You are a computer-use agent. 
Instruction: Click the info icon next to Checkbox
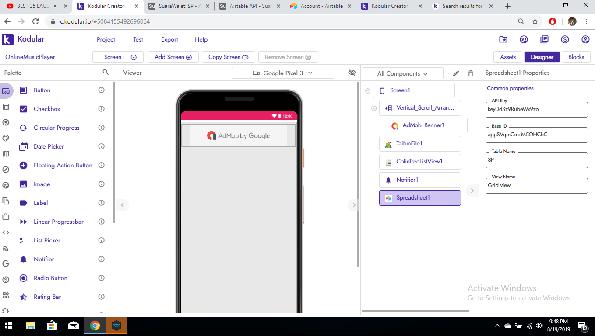101,109
